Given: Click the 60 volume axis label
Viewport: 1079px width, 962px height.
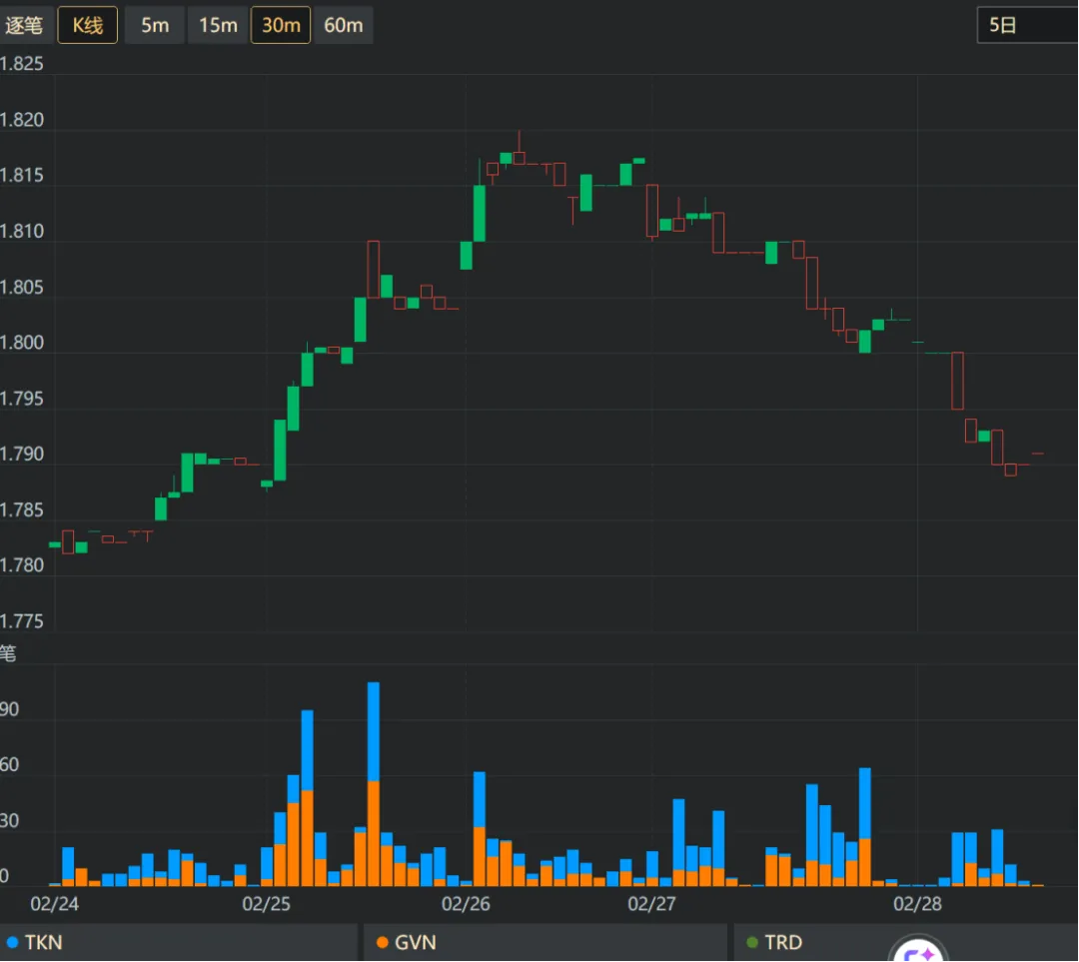Looking at the screenshot, I should 10,764.
